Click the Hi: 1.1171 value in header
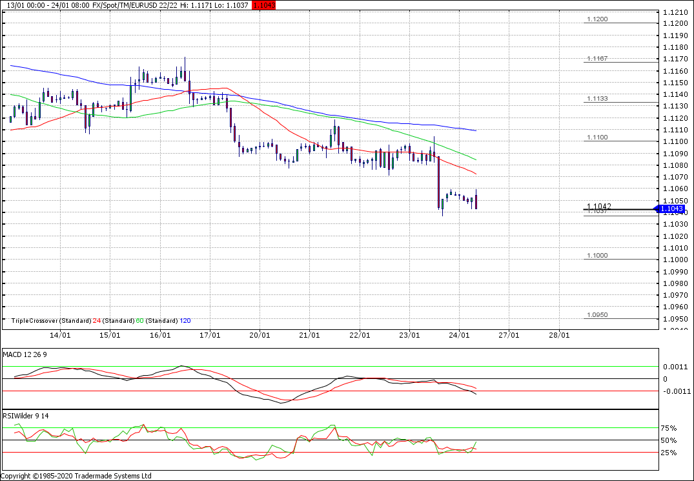 point(196,5)
